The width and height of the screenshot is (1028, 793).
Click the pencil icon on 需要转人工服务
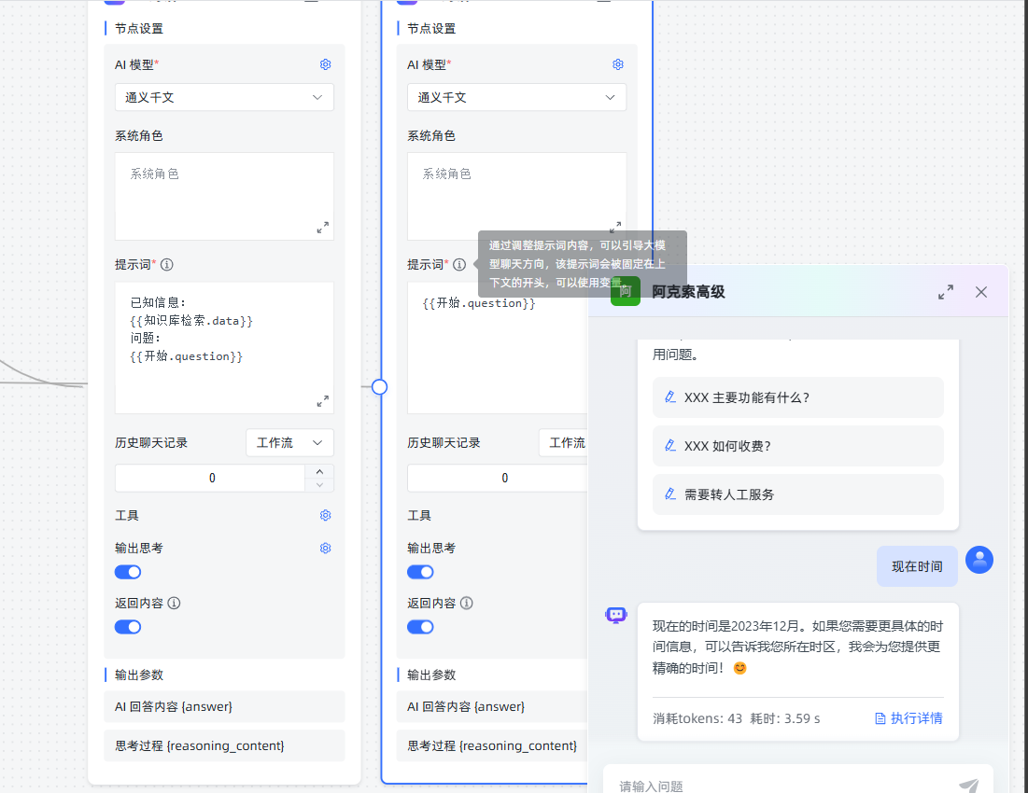tap(670, 494)
